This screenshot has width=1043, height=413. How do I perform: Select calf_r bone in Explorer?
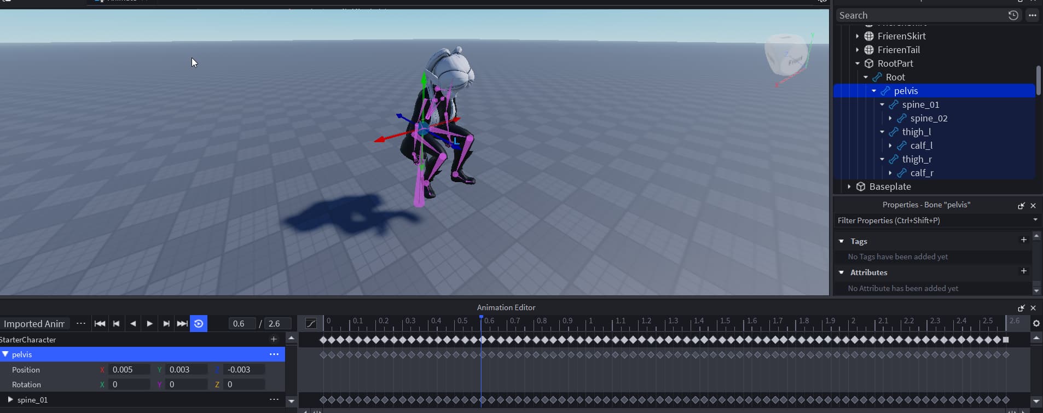(x=922, y=173)
